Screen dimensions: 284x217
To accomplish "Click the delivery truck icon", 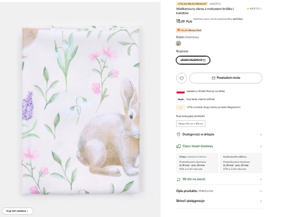I will [179, 146].
